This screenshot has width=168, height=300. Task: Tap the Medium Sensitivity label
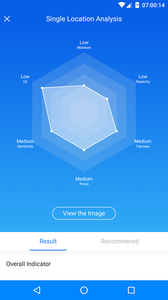(x=25, y=143)
